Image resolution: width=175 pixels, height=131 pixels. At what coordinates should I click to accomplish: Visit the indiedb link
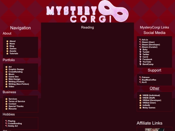[x=146, y=105]
